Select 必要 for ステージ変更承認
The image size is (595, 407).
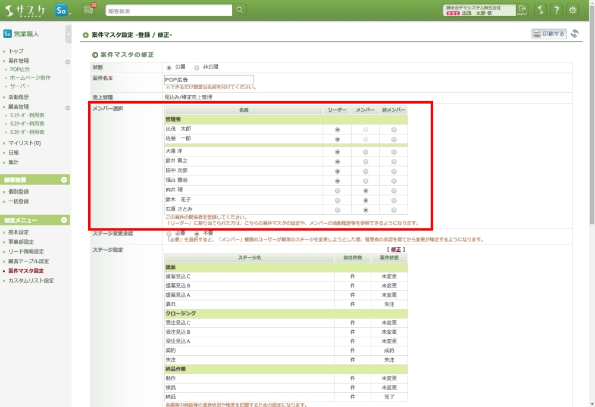point(169,234)
